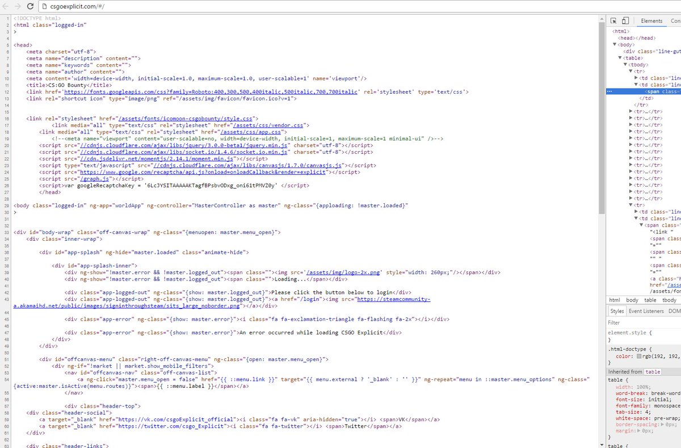Viewport: 681px width, 448px height.
Task: Click the .html-doctype selector in Styles
Action: point(627,349)
